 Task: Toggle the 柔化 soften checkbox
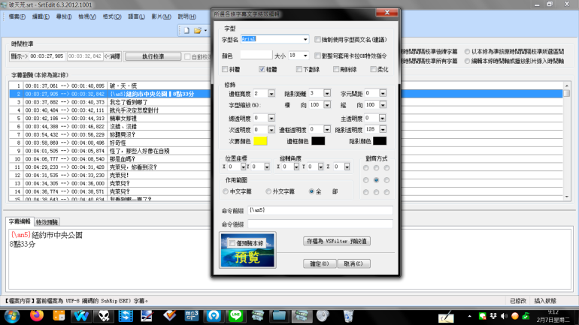(373, 69)
